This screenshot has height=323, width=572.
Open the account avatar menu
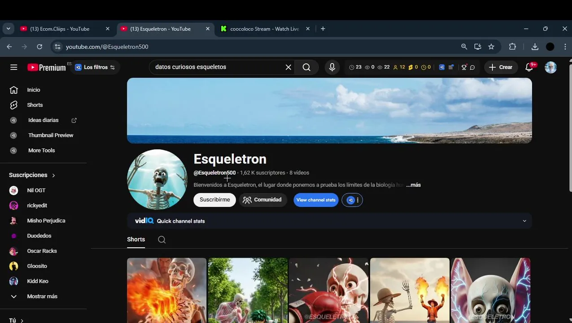coord(550,67)
